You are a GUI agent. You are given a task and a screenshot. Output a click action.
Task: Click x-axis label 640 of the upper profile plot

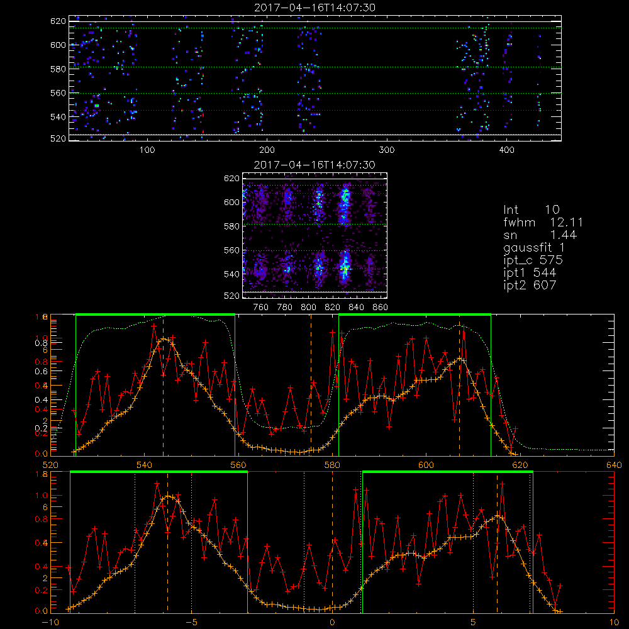tap(614, 465)
